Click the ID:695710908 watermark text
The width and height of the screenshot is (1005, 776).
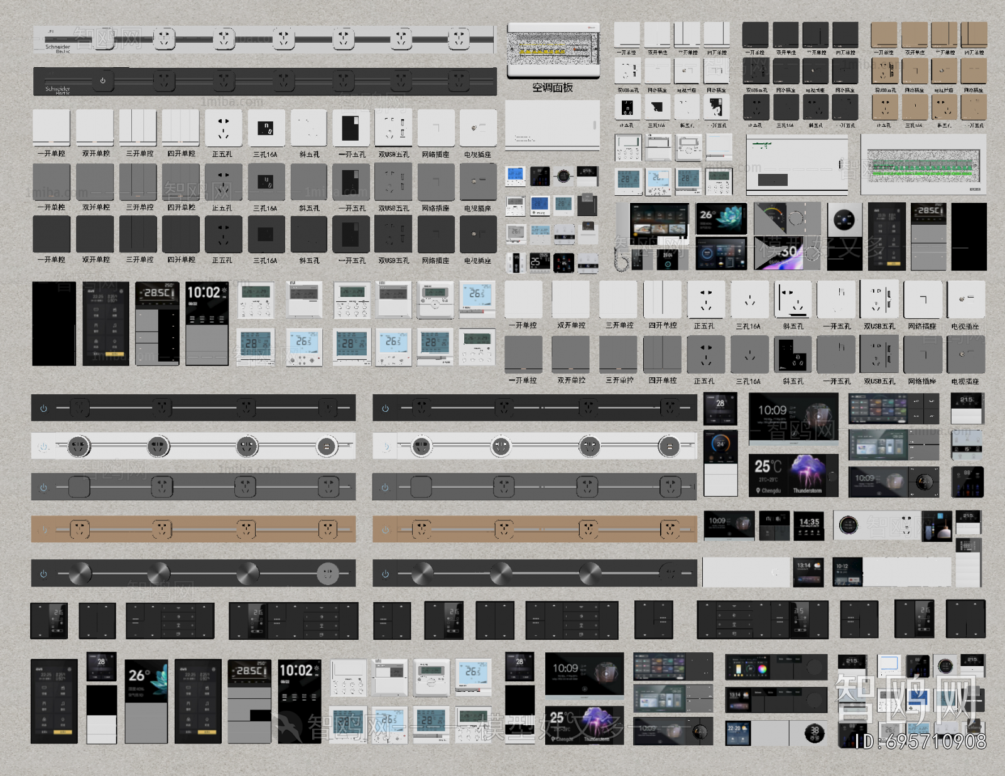[920, 742]
